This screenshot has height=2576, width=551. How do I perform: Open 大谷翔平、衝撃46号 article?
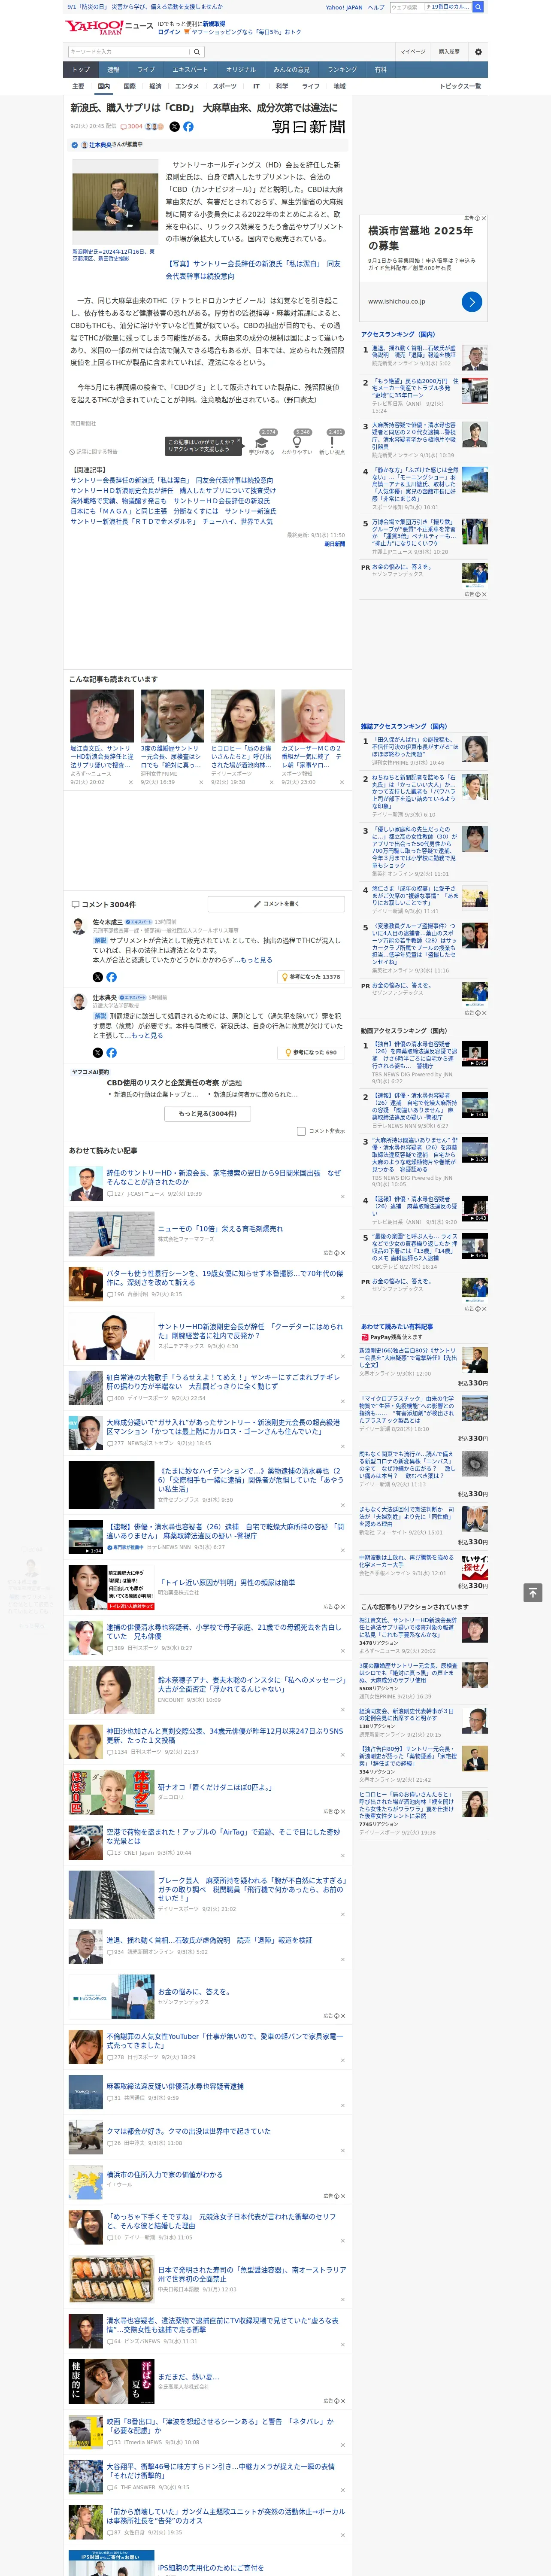[x=220, y=2471]
